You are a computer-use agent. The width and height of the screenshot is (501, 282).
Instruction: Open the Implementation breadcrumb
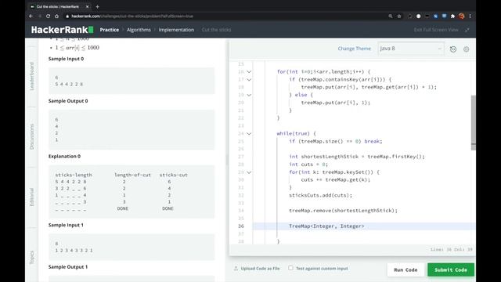176,30
